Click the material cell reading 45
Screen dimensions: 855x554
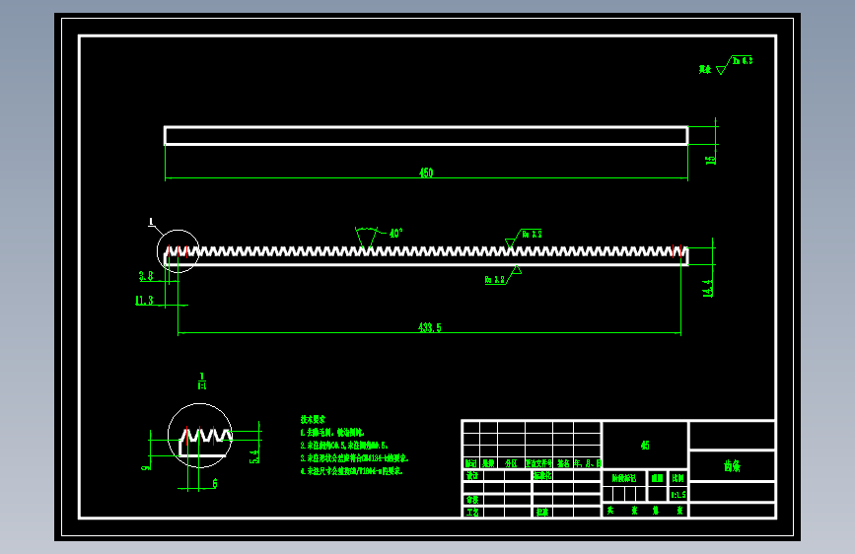tap(645, 446)
